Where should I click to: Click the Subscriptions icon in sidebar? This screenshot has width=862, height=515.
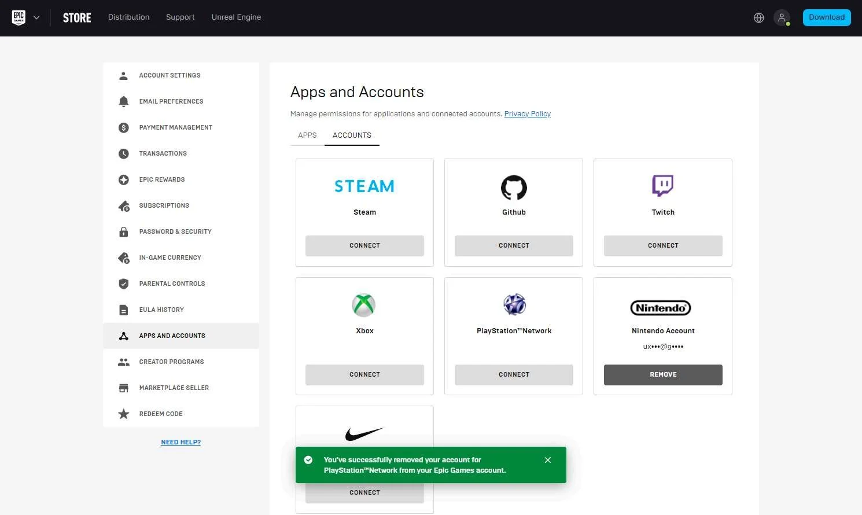(124, 206)
